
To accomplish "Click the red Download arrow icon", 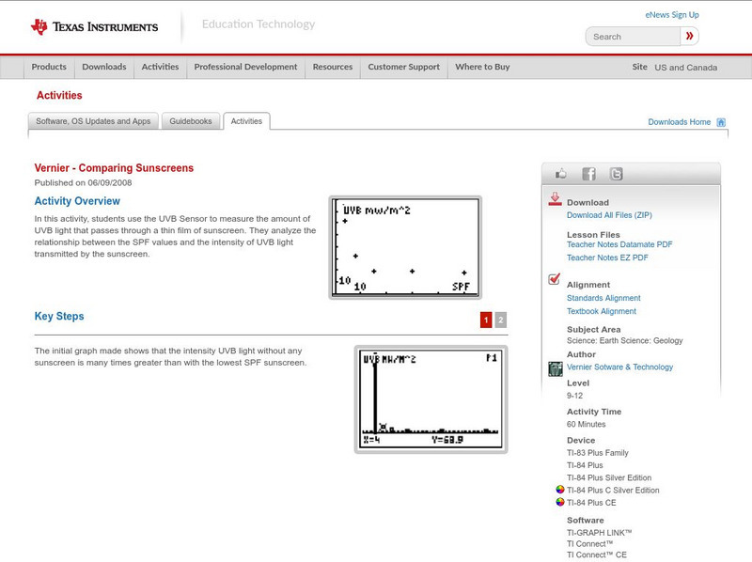I will 555,199.
